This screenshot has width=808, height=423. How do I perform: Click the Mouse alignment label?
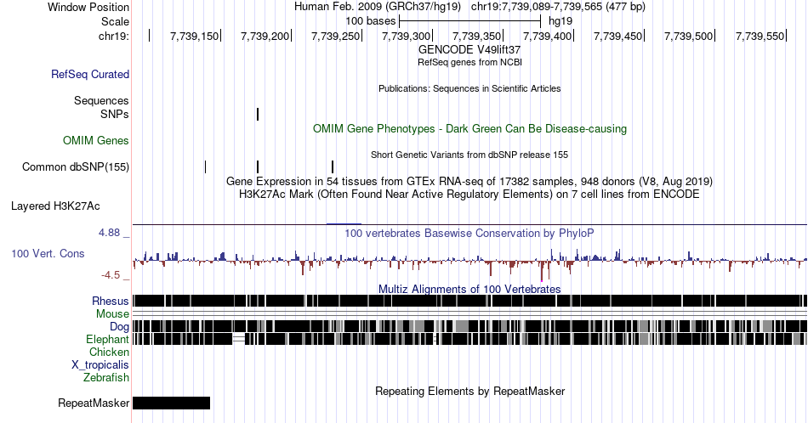coord(112,314)
